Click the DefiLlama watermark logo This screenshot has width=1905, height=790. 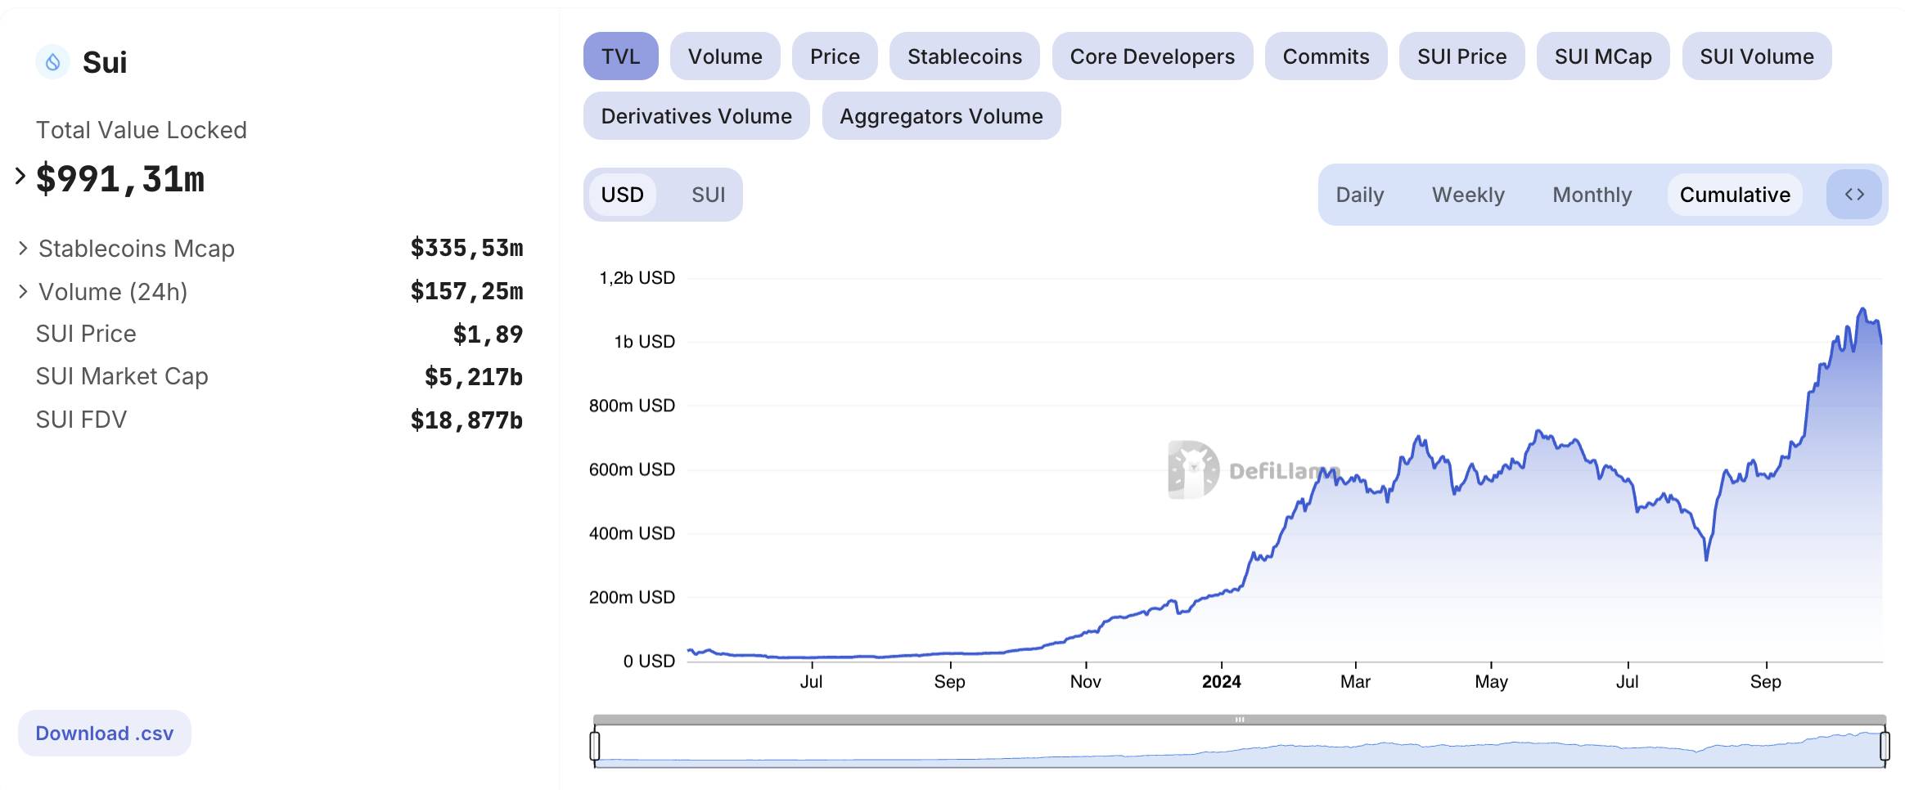tap(1193, 469)
